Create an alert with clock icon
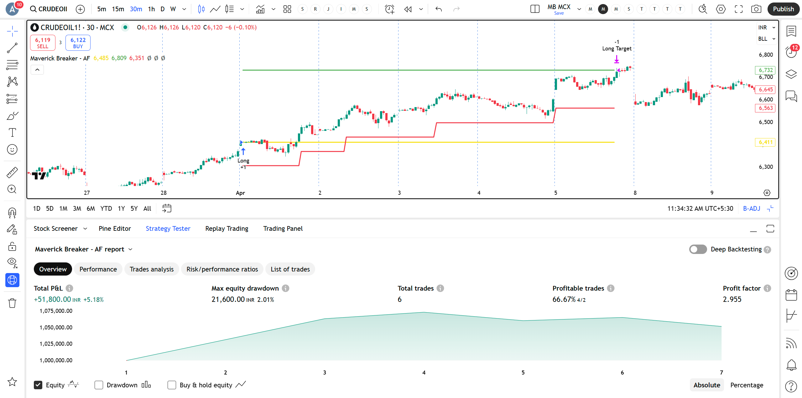This screenshot has width=802, height=398. click(389, 9)
